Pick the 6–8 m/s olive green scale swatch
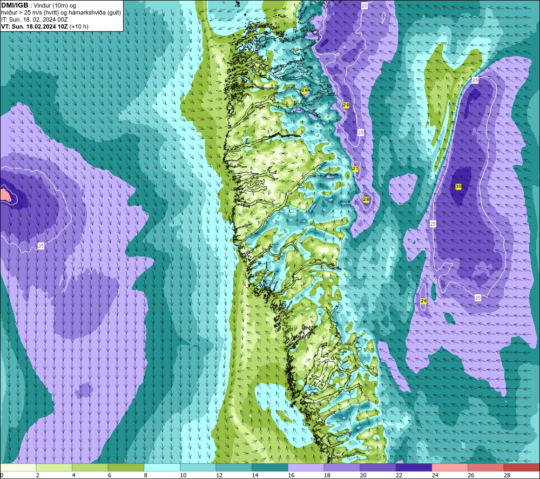 click(x=126, y=468)
